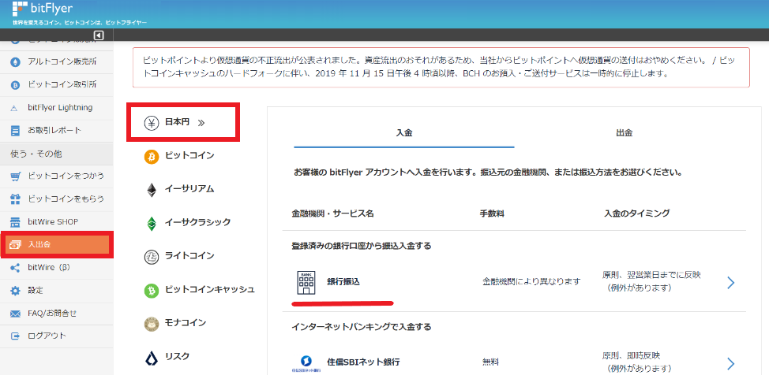Select ライトコイン currency
Image resolution: width=769 pixels, height=375 pixels.
click(x=189, y=257)
